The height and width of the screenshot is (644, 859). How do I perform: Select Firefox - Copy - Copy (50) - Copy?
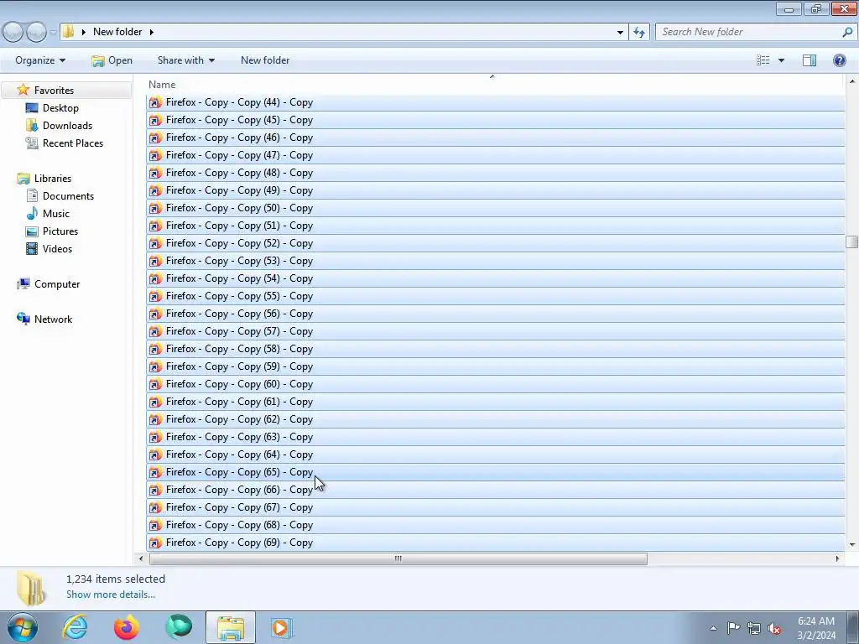coord(496,208)
